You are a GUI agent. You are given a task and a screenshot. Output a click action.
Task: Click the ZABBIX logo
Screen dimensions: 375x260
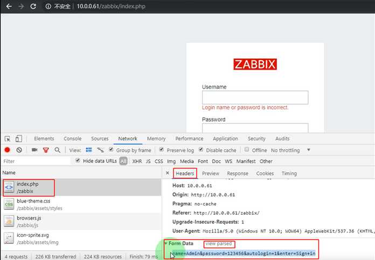(255, 64)
